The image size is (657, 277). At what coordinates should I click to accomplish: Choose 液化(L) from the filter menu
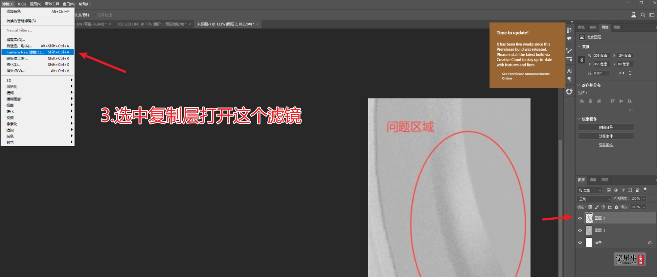38,65
